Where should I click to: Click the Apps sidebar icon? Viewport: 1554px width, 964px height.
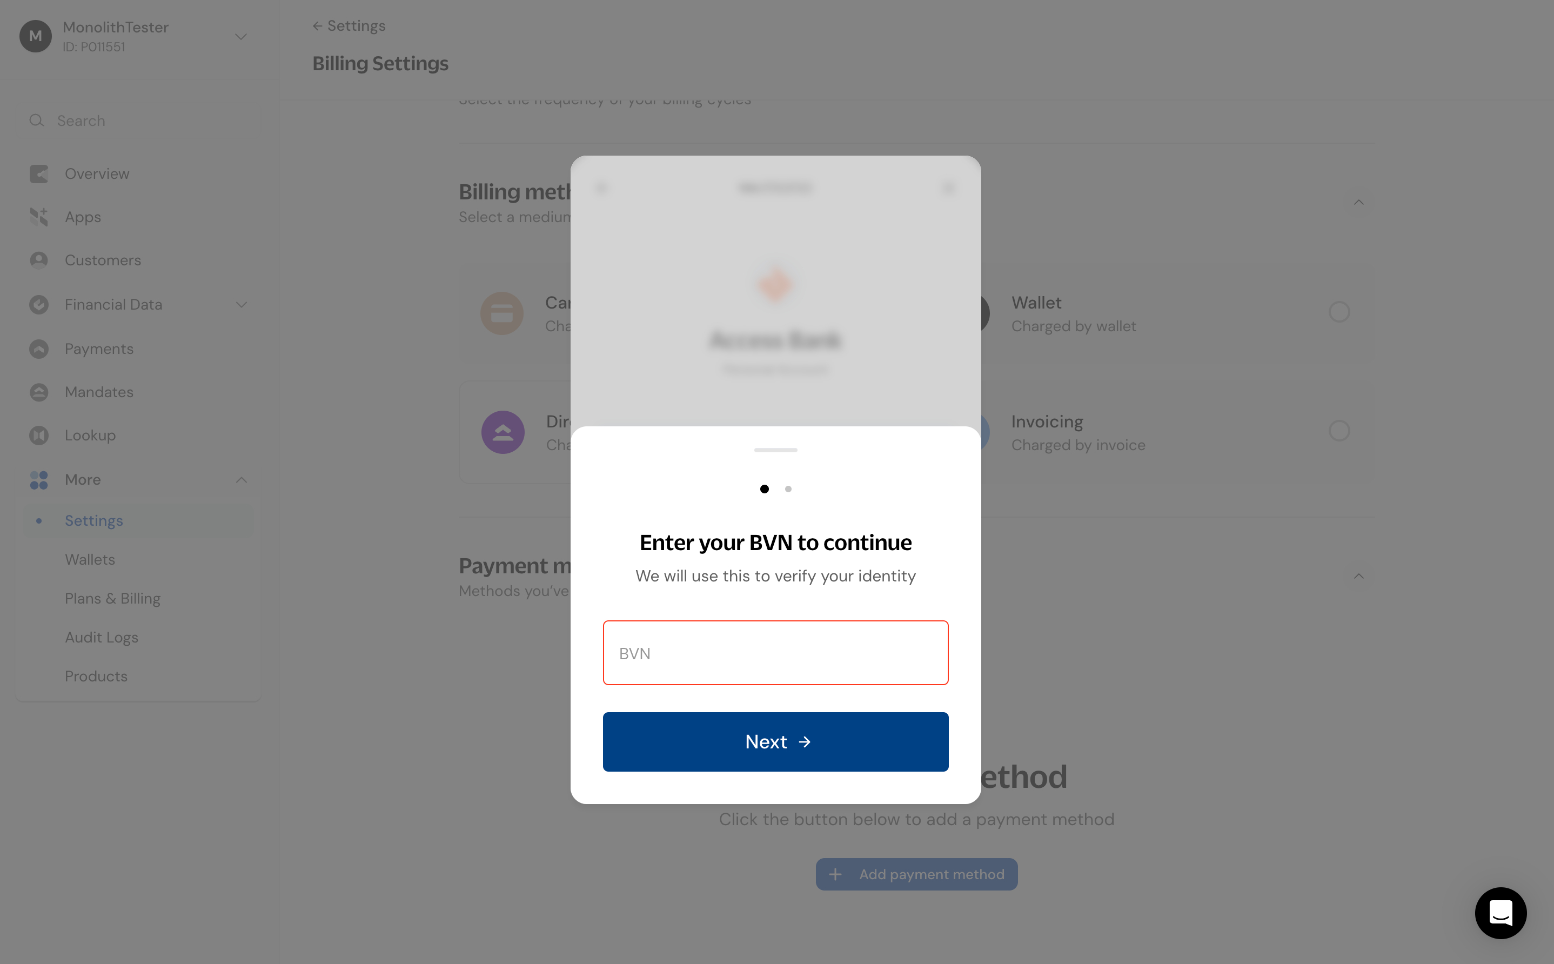(x=39, y=217)
